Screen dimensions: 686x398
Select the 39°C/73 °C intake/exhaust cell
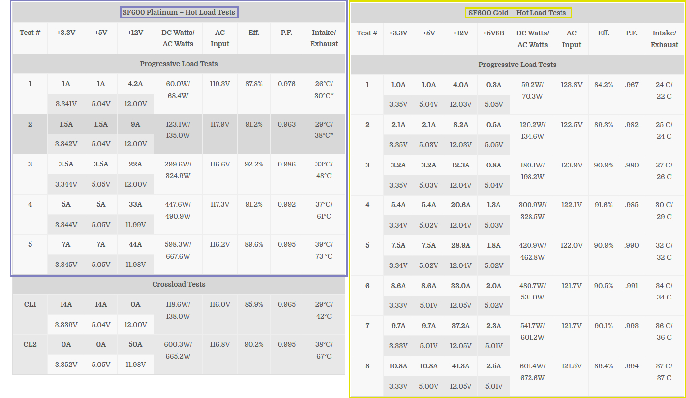(324, 250)
